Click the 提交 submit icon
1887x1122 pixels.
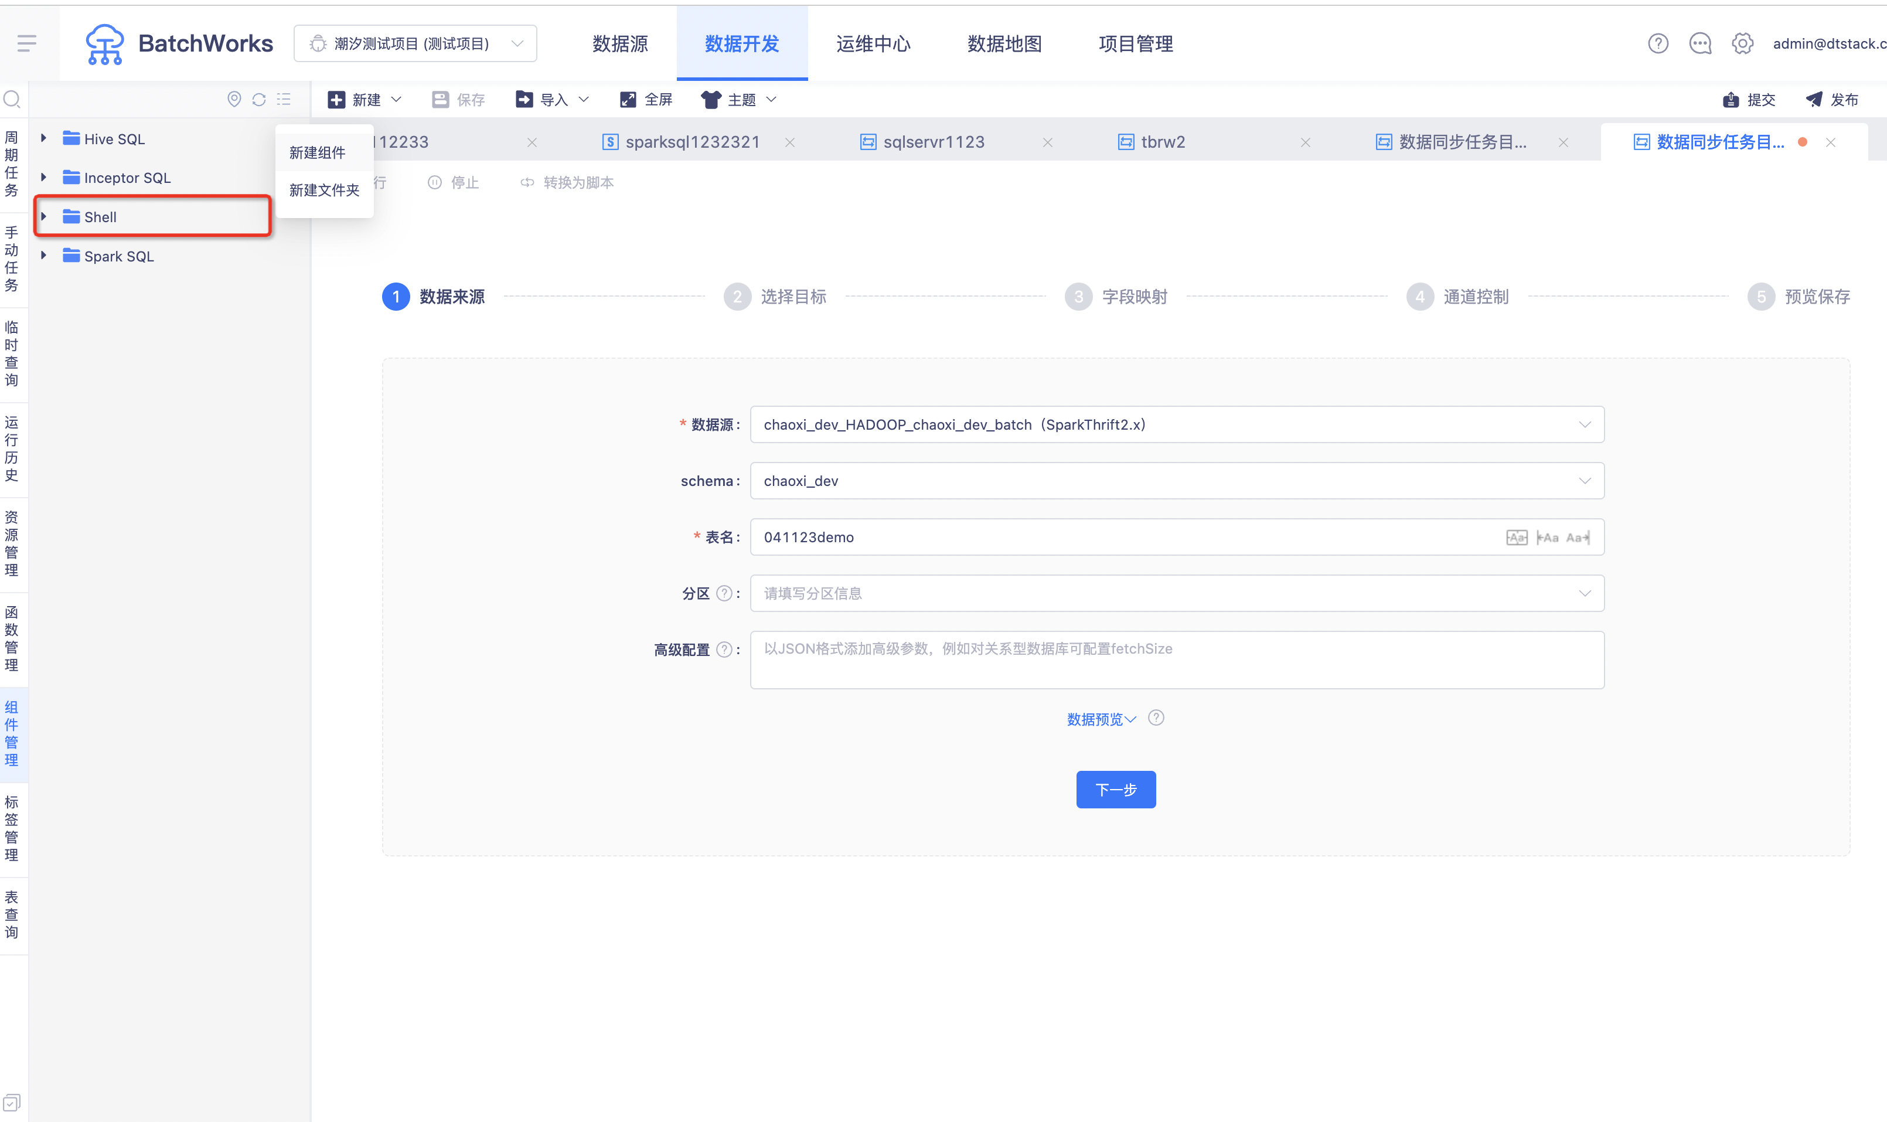click(x=1731, y=100)
